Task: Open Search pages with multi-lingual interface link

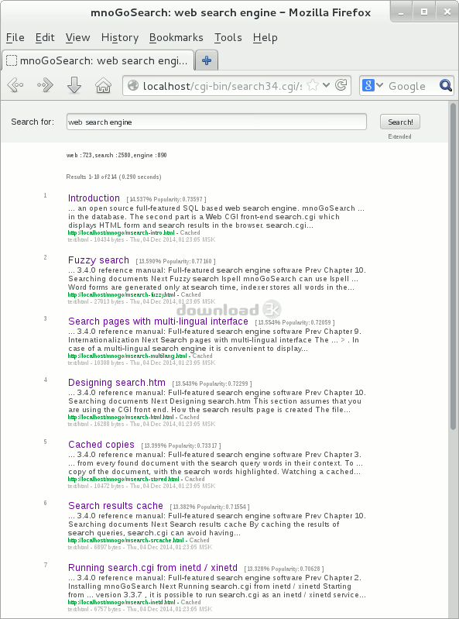Action: pos(158,322)
